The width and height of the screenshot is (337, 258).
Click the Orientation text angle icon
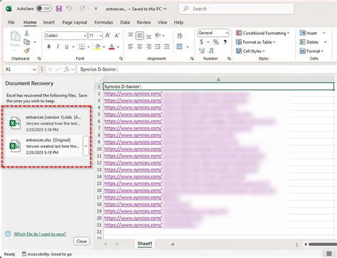(158, 36)
